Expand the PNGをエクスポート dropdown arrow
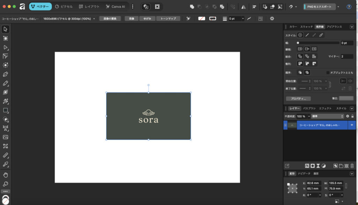358x205 pixels. 338,7
